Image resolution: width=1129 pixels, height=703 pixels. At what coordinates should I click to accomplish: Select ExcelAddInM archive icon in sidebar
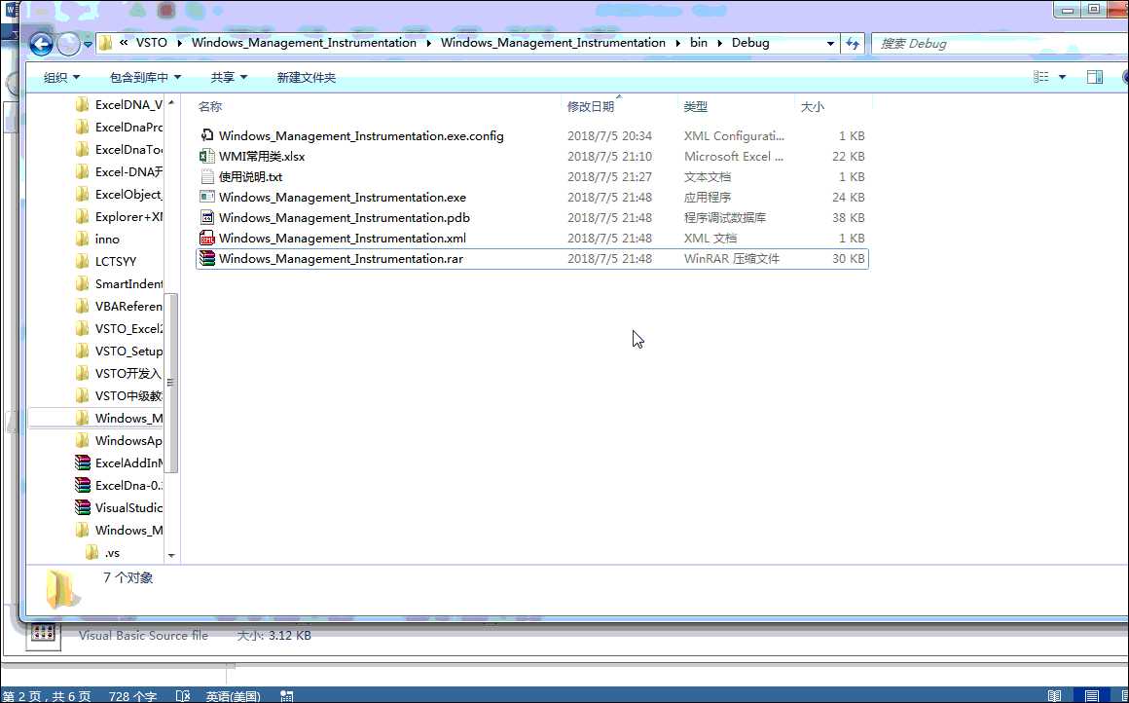click(83, 462)
